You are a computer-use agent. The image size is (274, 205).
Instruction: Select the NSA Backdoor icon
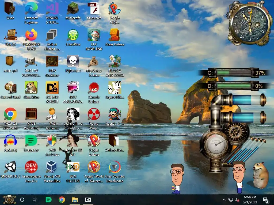(x=52, y=61)
